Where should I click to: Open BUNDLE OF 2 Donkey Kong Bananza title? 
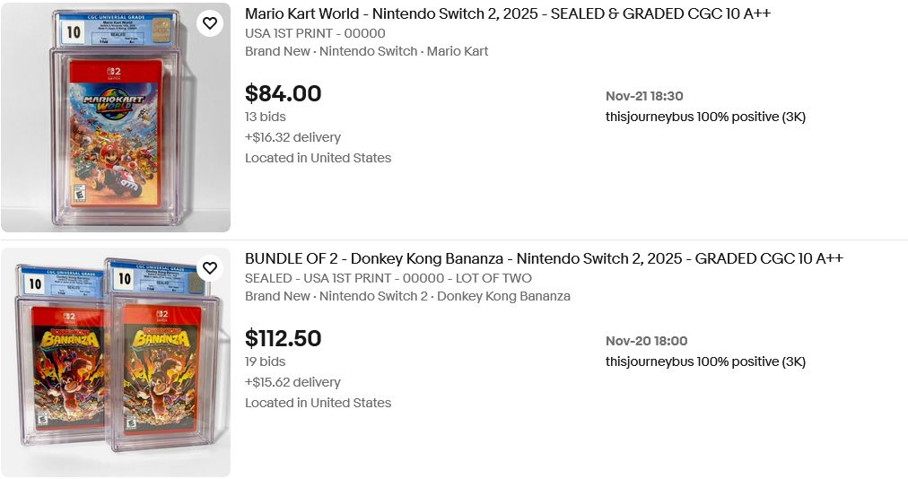point(544,258)
